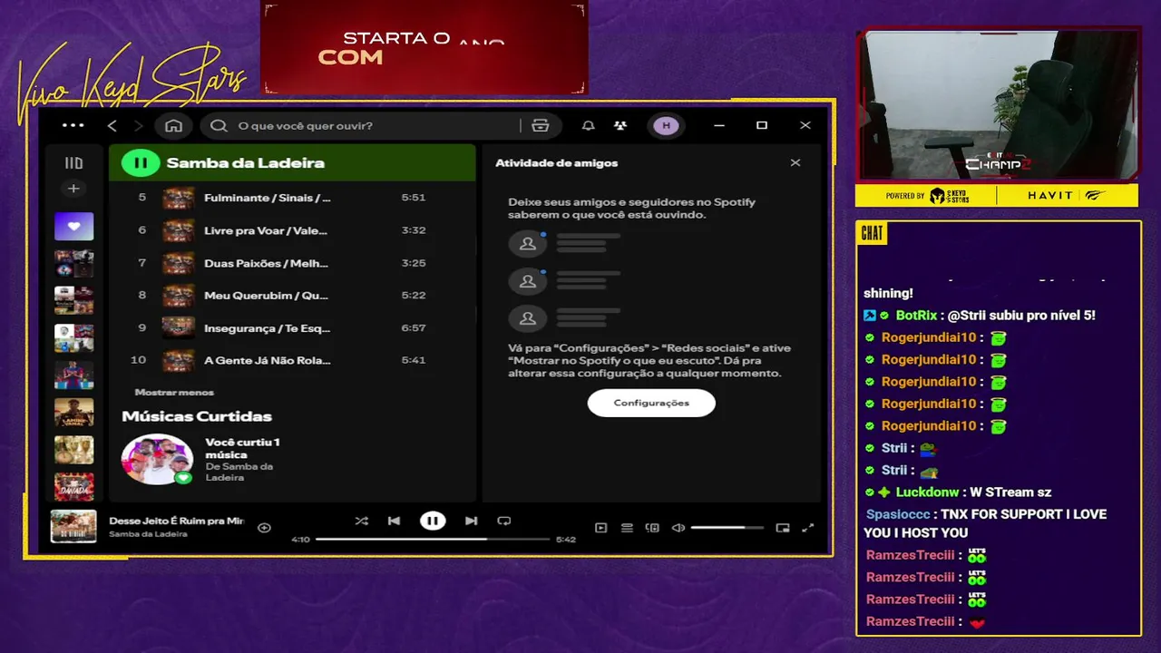Screen dimensions: 1161x653
Task: Click Spasioccc username in chat
Action: pyautogui.click(x=898, y=514)
